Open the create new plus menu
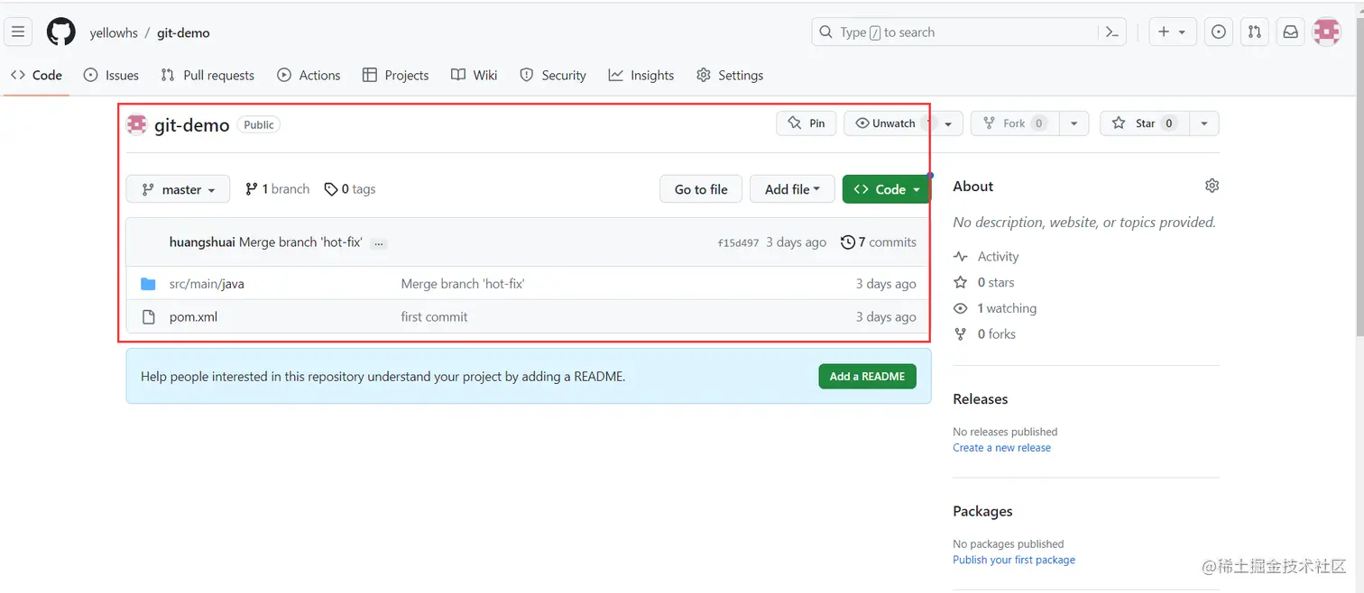This screenshot has height=593, width=1364. pos(1172,32)
